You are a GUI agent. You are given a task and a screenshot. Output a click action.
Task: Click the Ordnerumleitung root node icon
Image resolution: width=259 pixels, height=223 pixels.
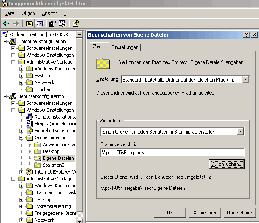pyautogui.click(x=5, y=34)
